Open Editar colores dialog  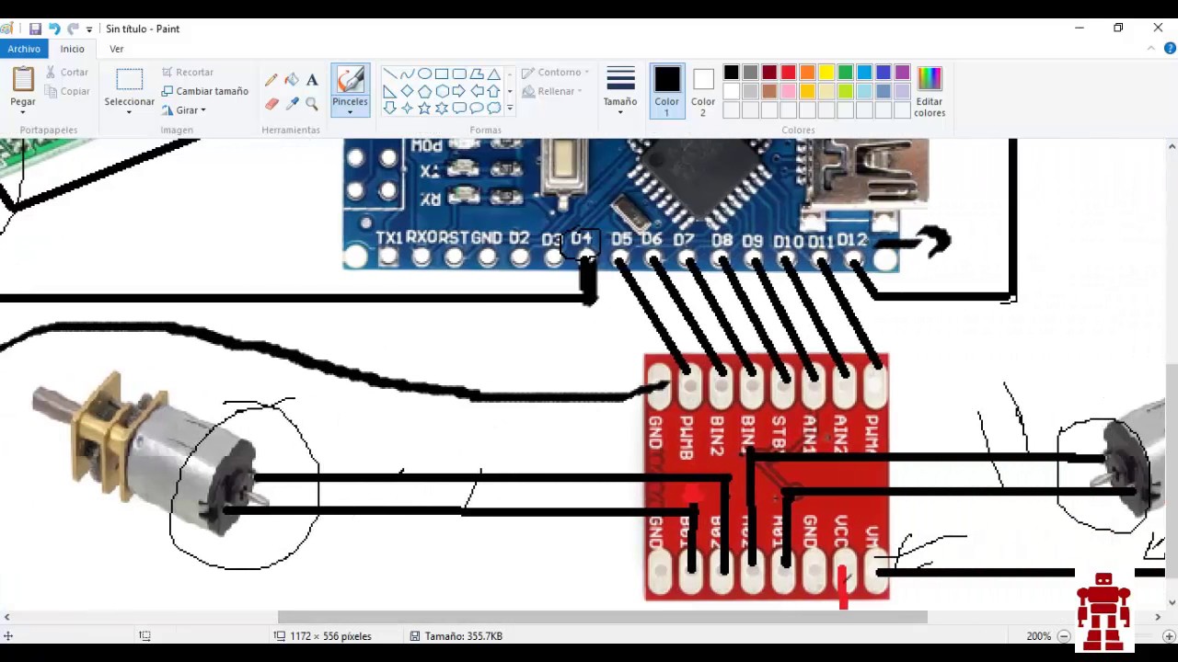[930, 91]
